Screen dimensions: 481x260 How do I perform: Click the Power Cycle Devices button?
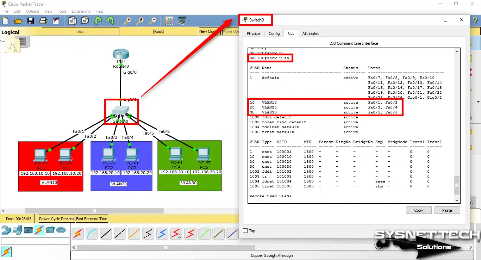coord(56,218)
